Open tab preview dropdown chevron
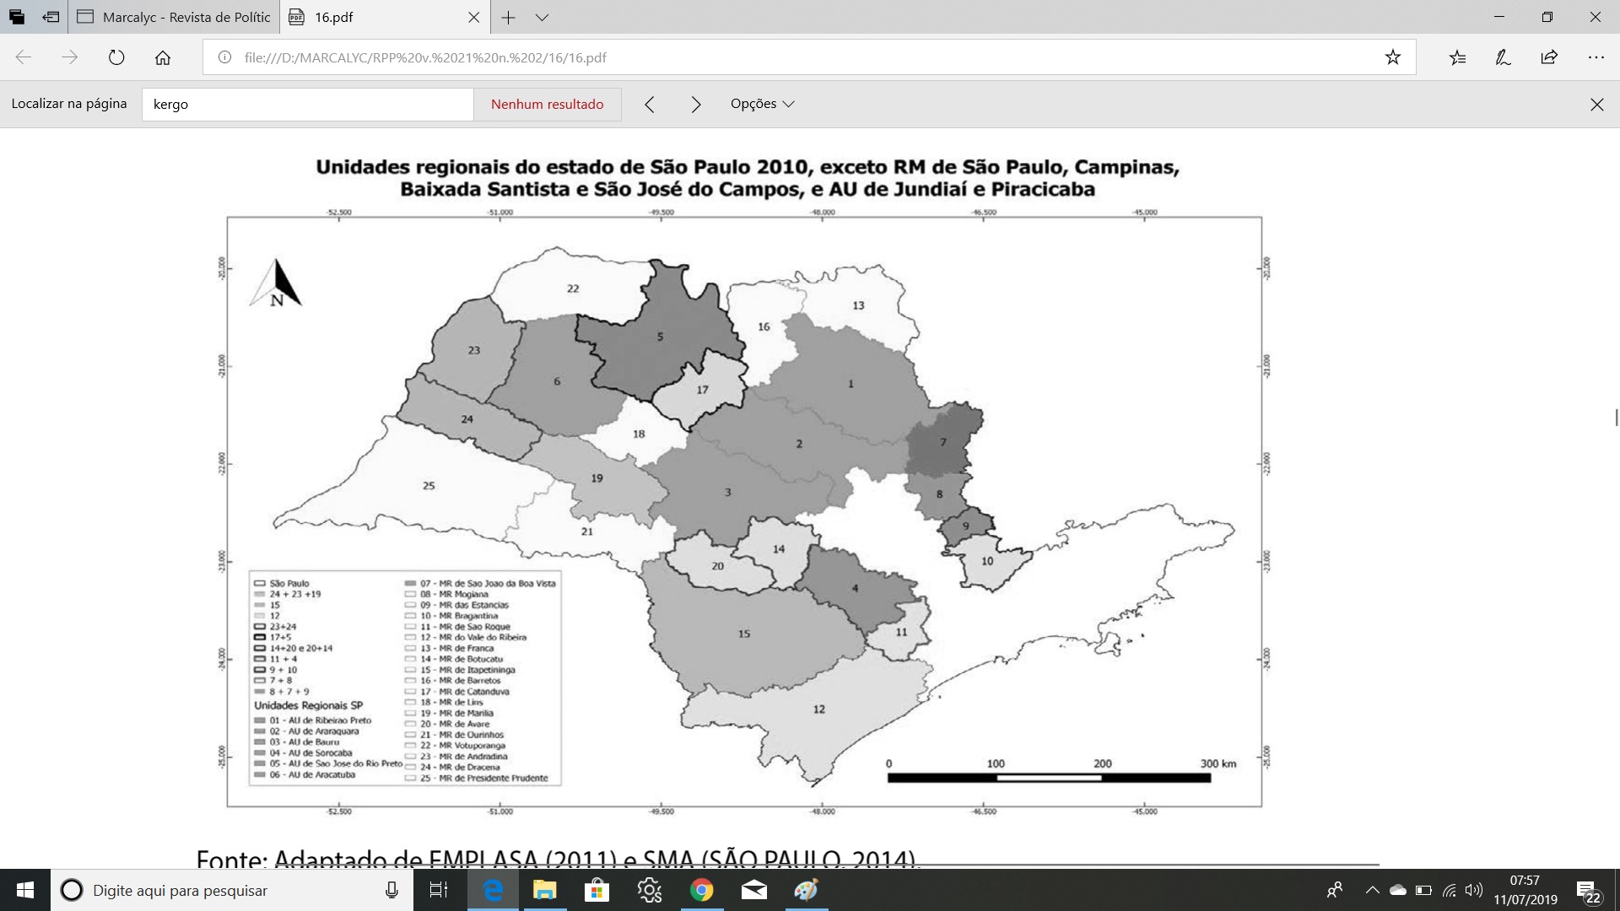Screen dimensions: 1620x911 click(542, 17)
